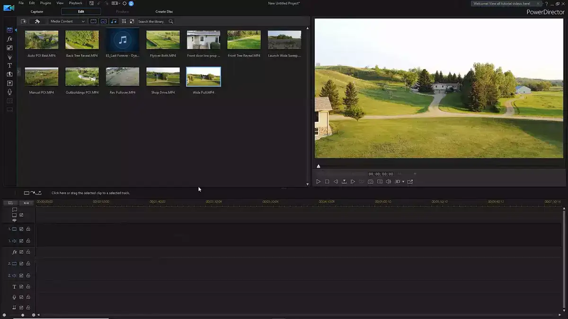Step to next frame

(353, 181)
